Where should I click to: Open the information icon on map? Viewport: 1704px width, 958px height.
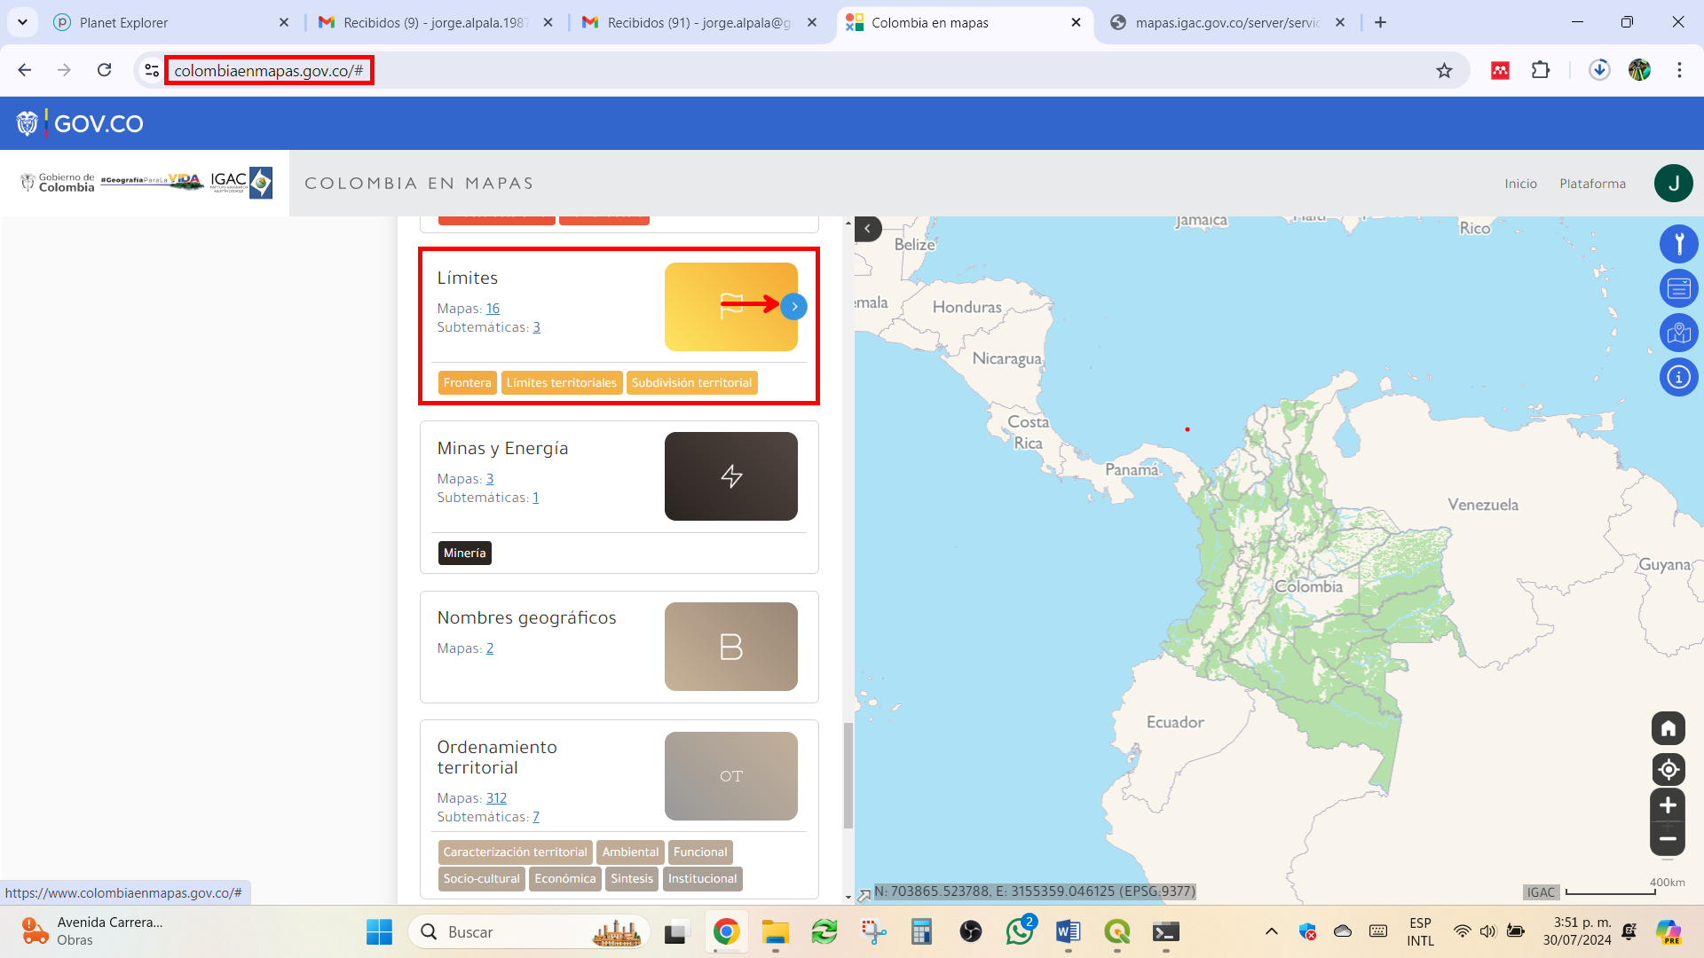[1678, 377]
